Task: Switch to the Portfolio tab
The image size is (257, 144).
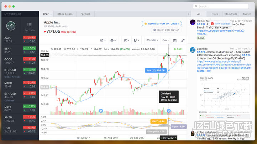Action: coord(85,14)
